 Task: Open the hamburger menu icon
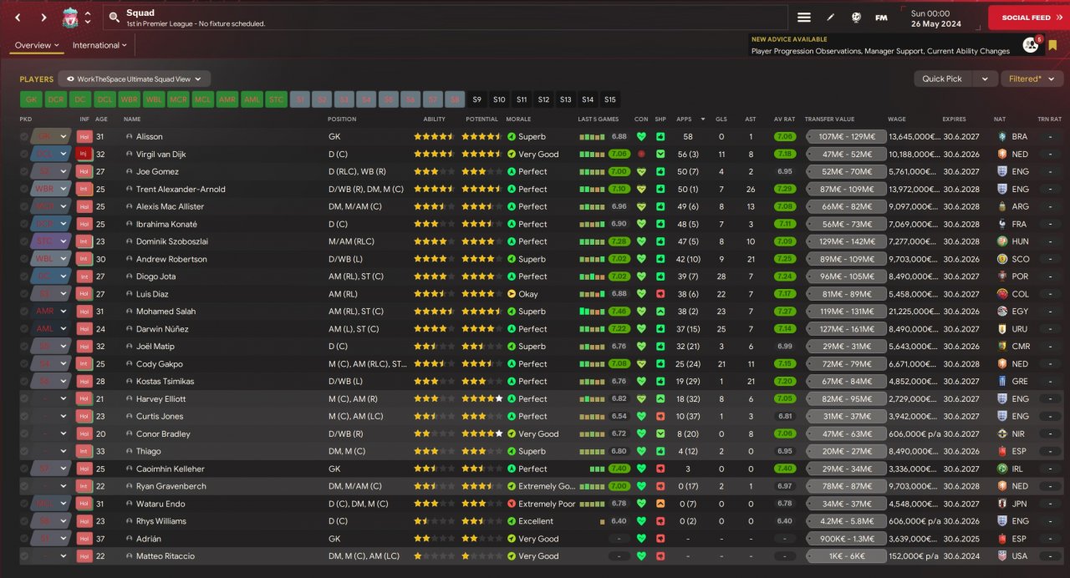tap(804, 18)
